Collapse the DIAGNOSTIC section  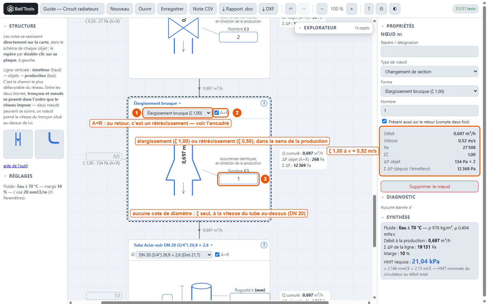tap(398, 197)
